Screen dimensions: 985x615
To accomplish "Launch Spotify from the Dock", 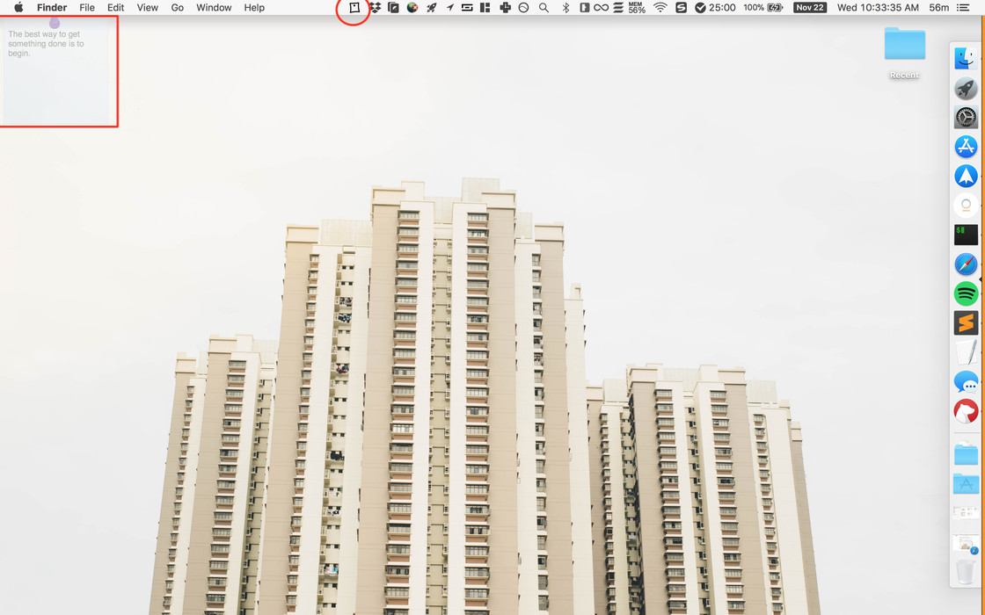I will 966,293.
